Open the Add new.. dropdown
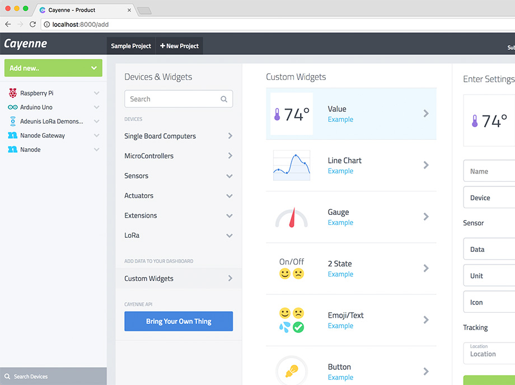Screen dimensions: 515x385 [x=53, y=68]
